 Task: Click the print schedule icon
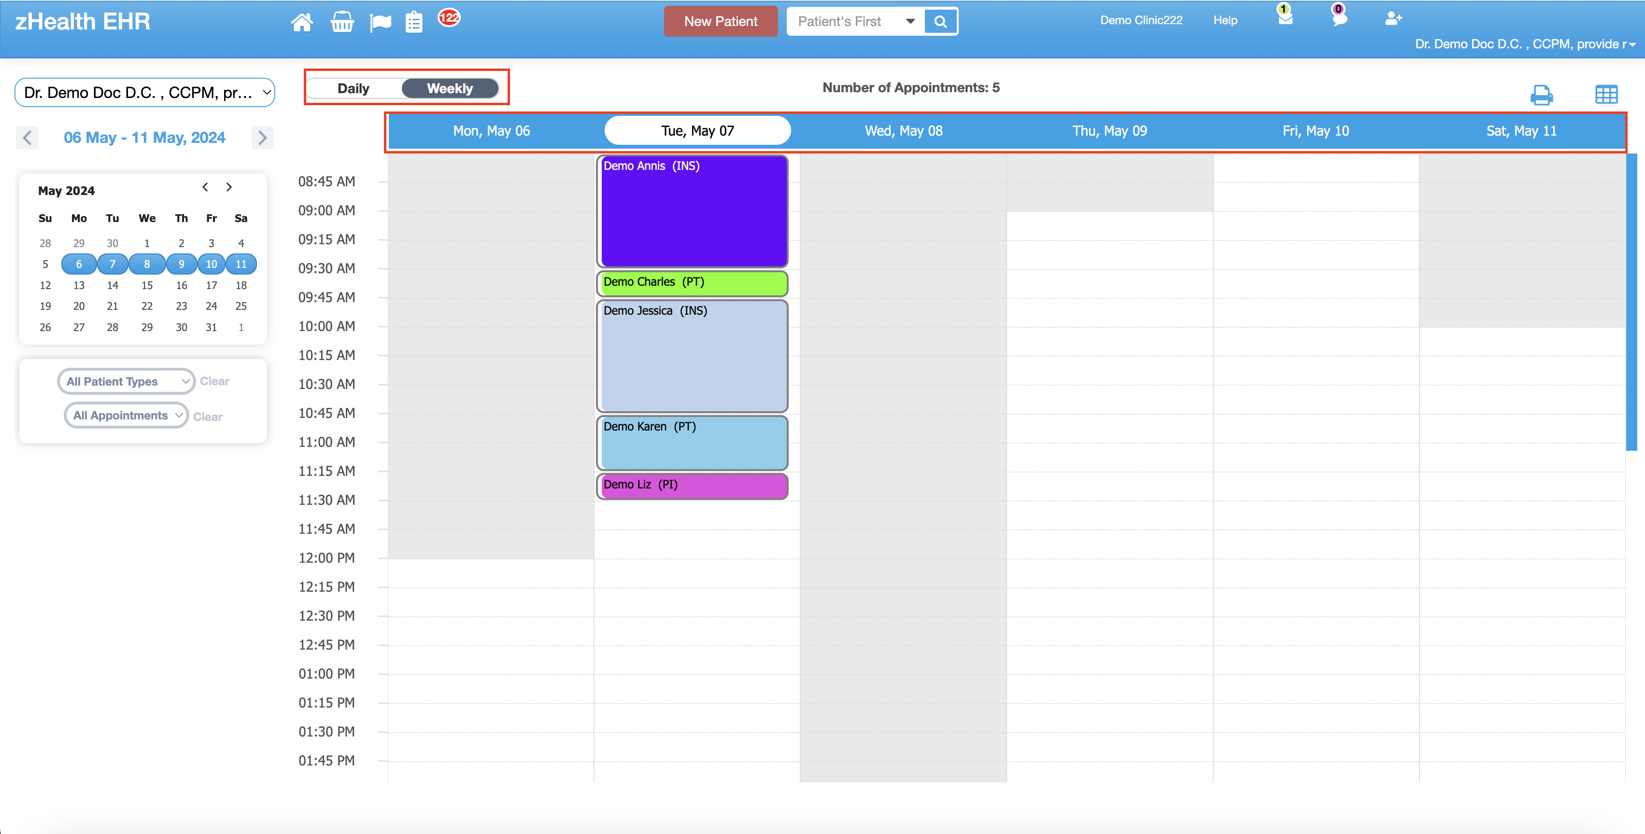[1542, 95]
